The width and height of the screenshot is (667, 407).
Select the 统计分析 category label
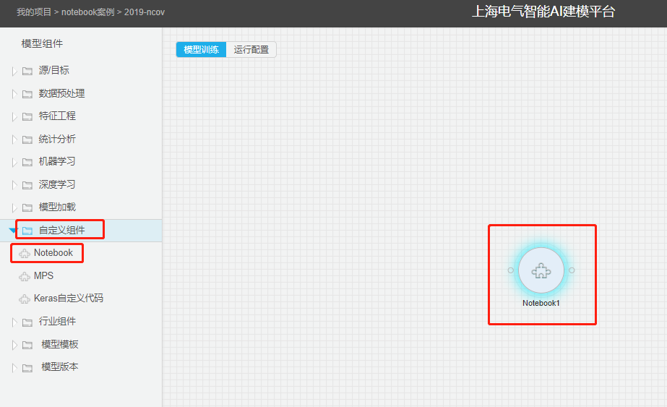click(57, 139)
